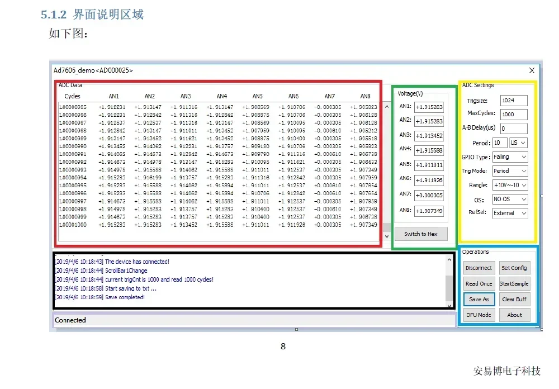The height and width of the screenshot is (389, 559).
Task: Clear the buffer with Clear Buff
Action: (x=514, y=299)
